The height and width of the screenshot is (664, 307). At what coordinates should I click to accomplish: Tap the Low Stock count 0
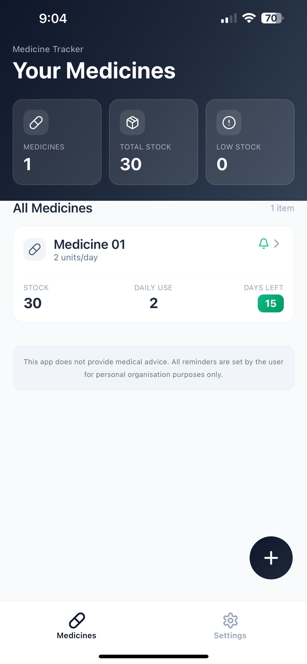pyautogui.click(x=222, y=164)
